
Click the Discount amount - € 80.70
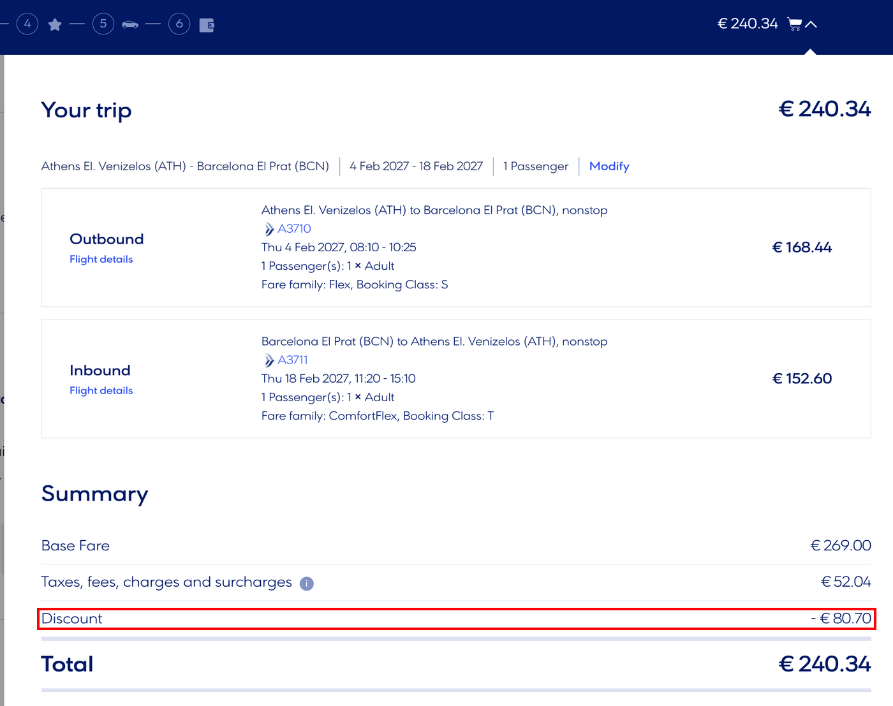tap(841, 618)
